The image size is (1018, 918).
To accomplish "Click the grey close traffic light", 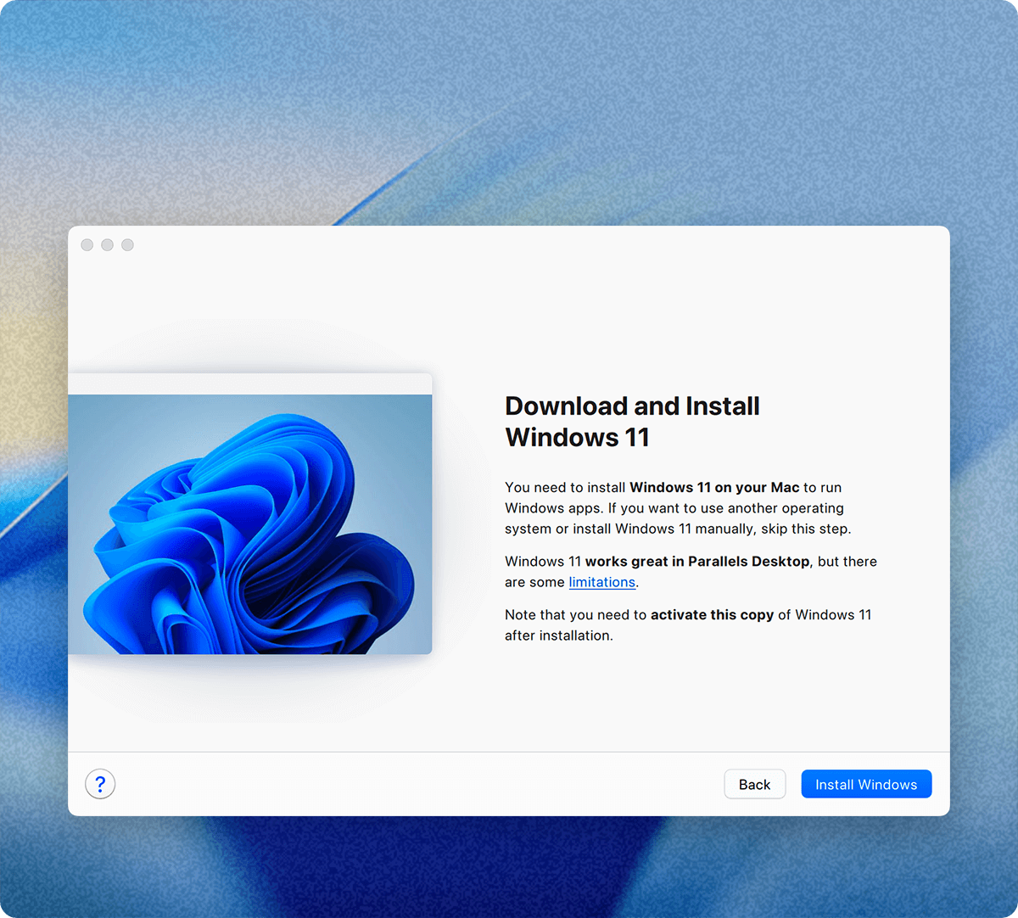I will coord(87,244).
